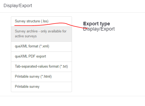Pick the queXML PDF export option
145x106 pixels.
click(41, 57)
